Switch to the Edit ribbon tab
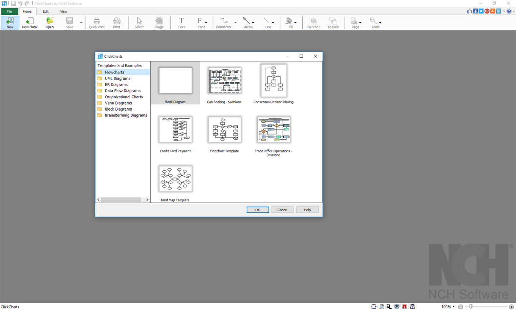Viewport: 516px width, 310px height. [46, 11]
